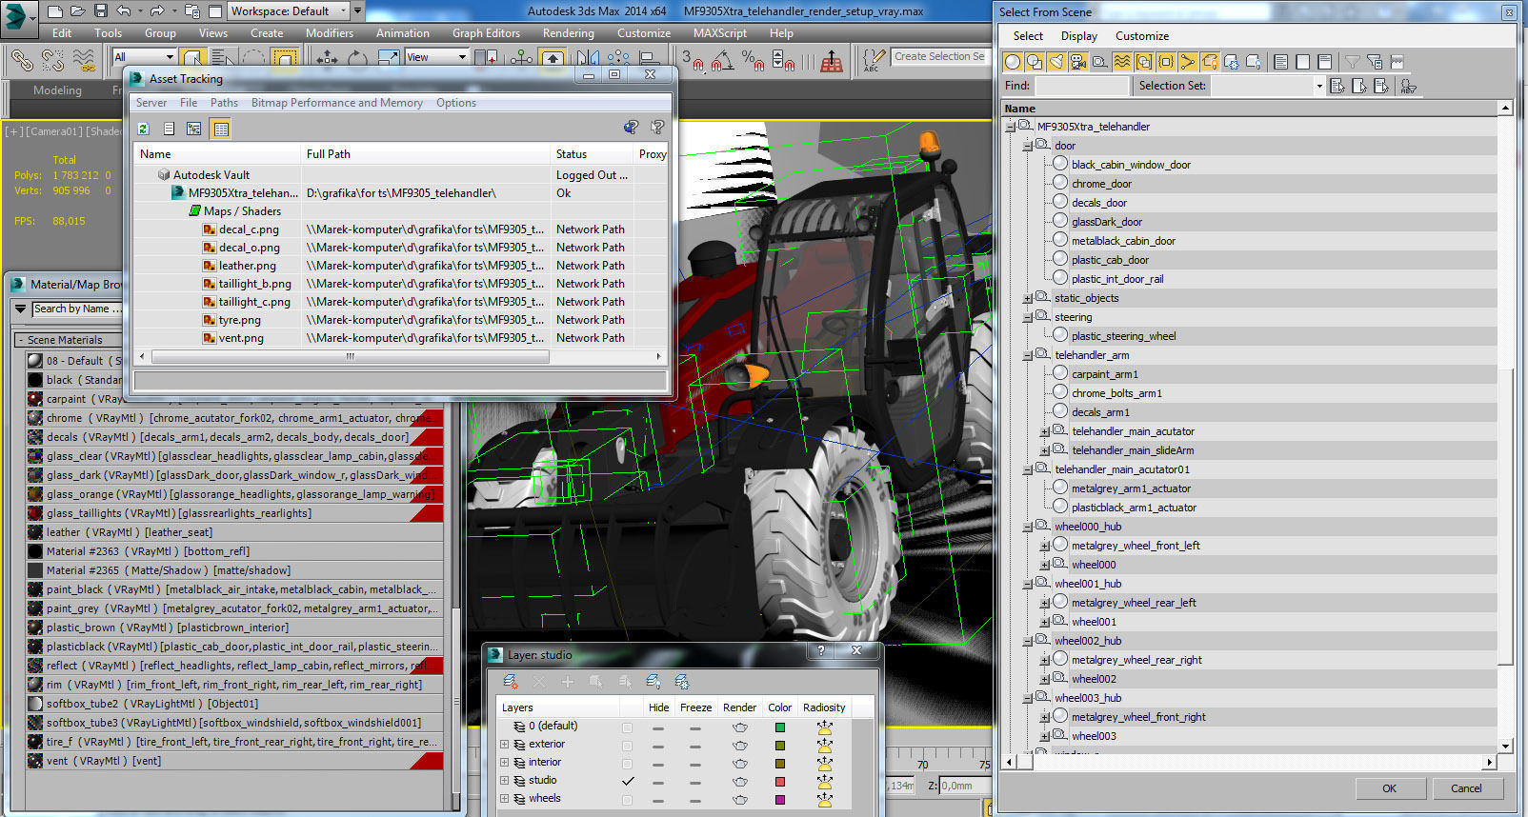The width and height of the screenshot is (1528, 817).
Task: Open Display menu in Select From Scene
Action: [x=1079, y=36]
